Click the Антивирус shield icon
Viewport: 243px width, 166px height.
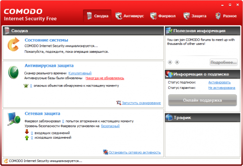(118, 16)
